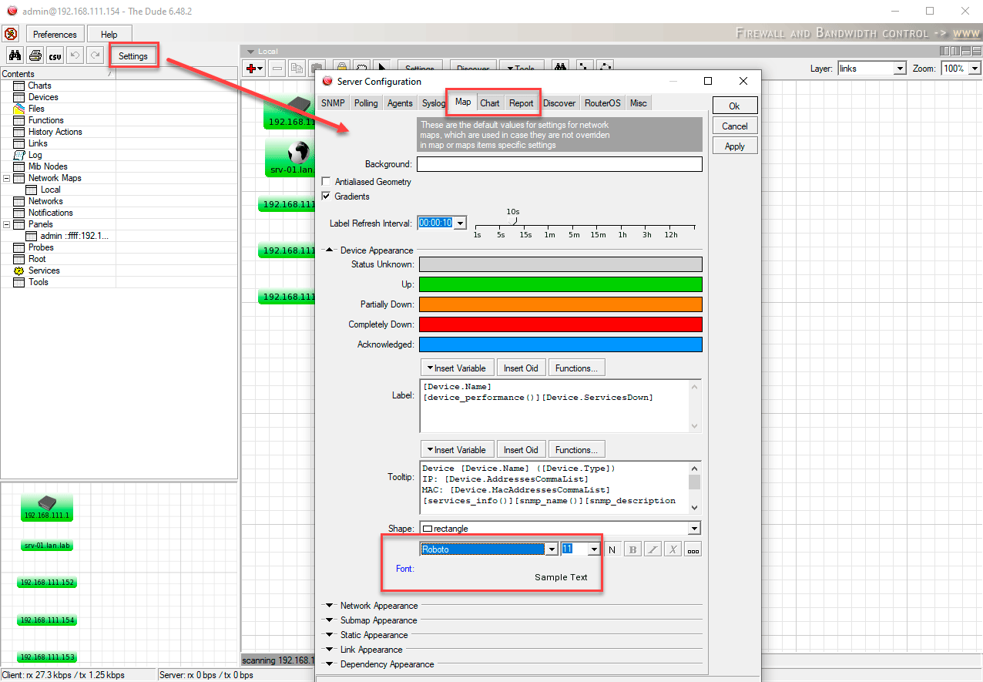
Task: Toggle the italic font style button
Action: click(653, 549)
